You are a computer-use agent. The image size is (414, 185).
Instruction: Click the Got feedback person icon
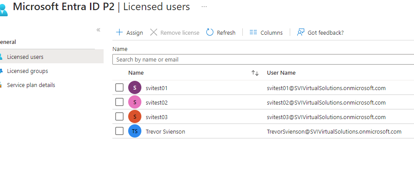(300, 32)
